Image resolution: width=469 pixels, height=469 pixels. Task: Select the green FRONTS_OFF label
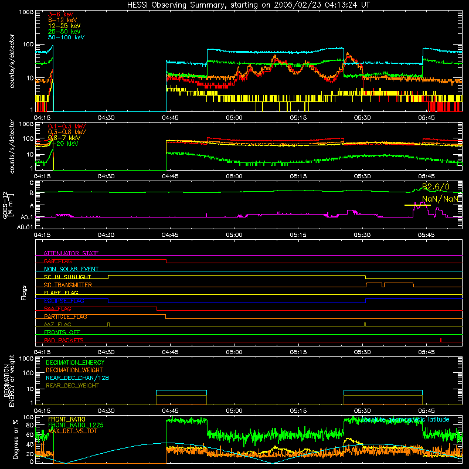pyautogui.click(x=62, y=332)
